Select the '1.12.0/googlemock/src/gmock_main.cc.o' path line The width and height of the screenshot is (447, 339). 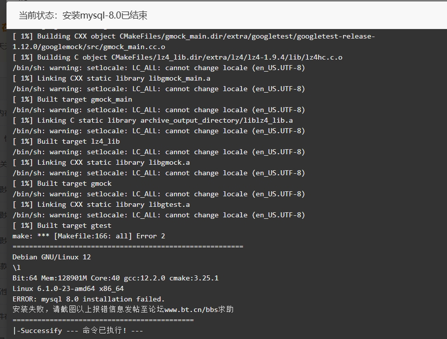coord(88,47)
